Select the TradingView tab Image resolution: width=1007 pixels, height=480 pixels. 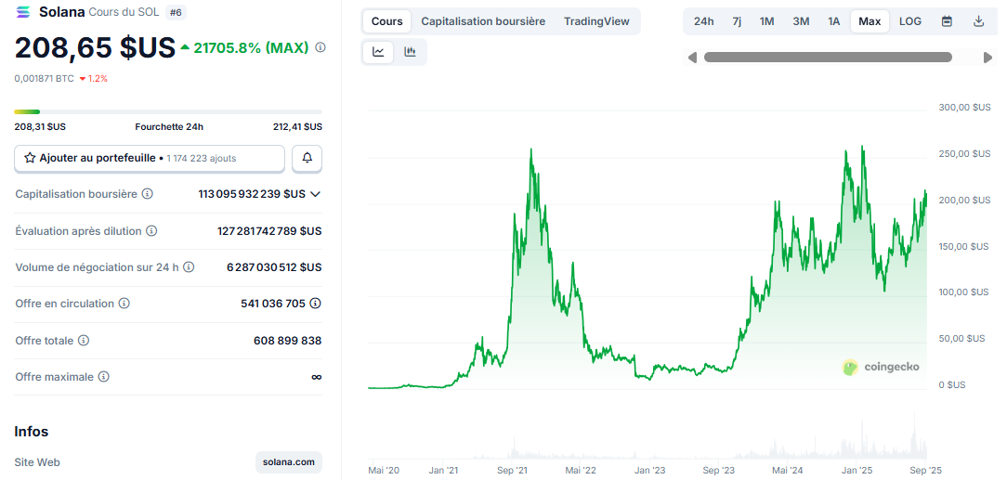(x=596, y=21)
